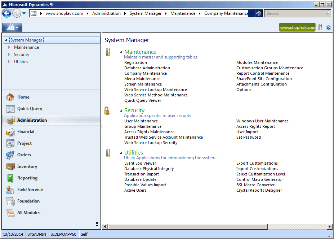The image size is (334, 239).
Task: Open Registration
Action: tap(135, 62)
